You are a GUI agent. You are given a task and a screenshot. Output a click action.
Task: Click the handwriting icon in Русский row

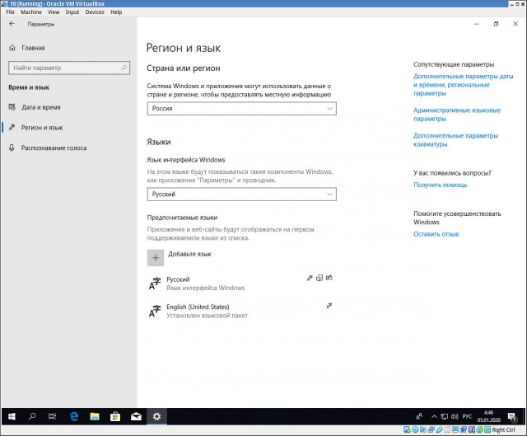point(329,278)
